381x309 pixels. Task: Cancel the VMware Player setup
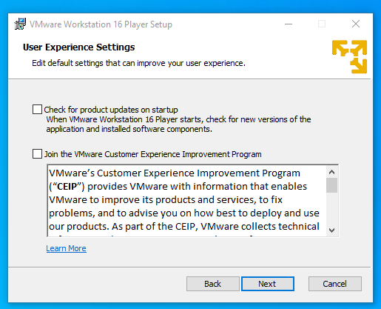[335, 284]
